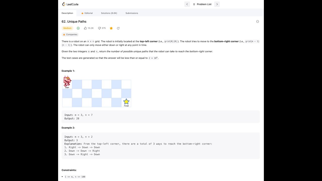Click the thumbs-down dislike icon
Image resolution: width=322 pixels, height=181 pixels.
(x=99, y=28)
